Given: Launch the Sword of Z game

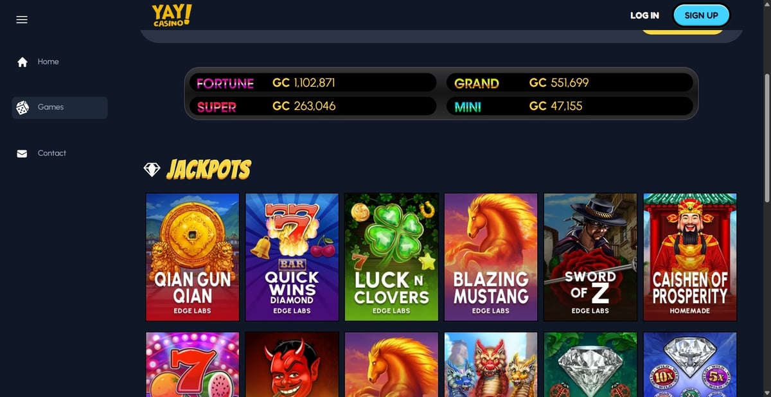Looking at the screenshot, I should pyautogui.click(x=590, y=257).
